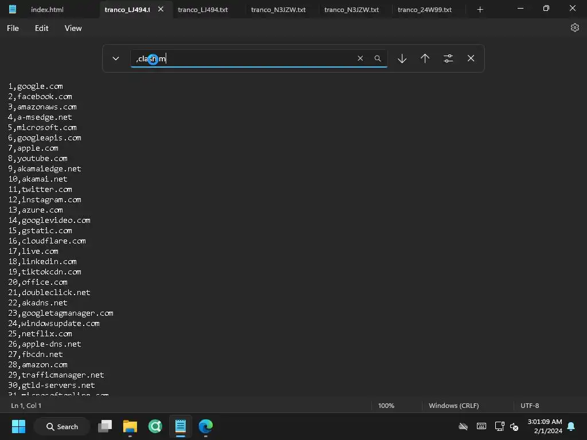This screenshot has height=440, width=587.
Task: Click line 8,youtube.com
Action: [x=38, y=158]
